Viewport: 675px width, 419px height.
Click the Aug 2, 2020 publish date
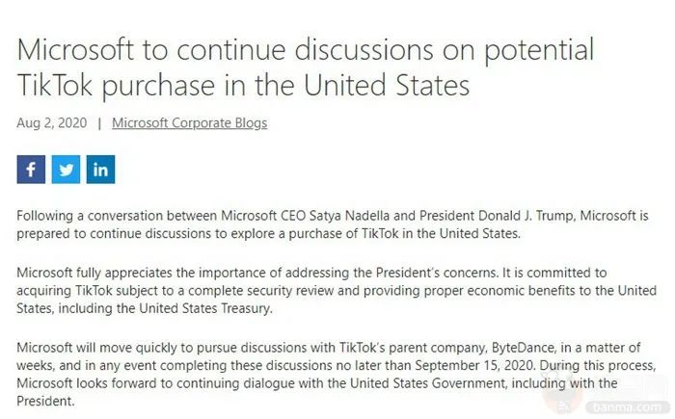tap(52, 123)
